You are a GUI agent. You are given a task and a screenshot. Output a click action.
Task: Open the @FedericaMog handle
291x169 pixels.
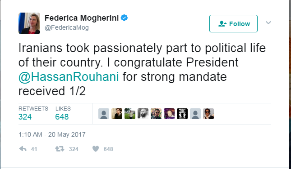pyautogui.click(x=67, y=28)
